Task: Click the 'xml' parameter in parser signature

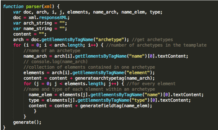Action: [x=48, y=7]
